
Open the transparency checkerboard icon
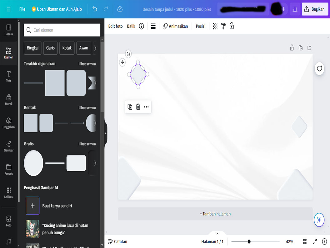tap(215, 26)
